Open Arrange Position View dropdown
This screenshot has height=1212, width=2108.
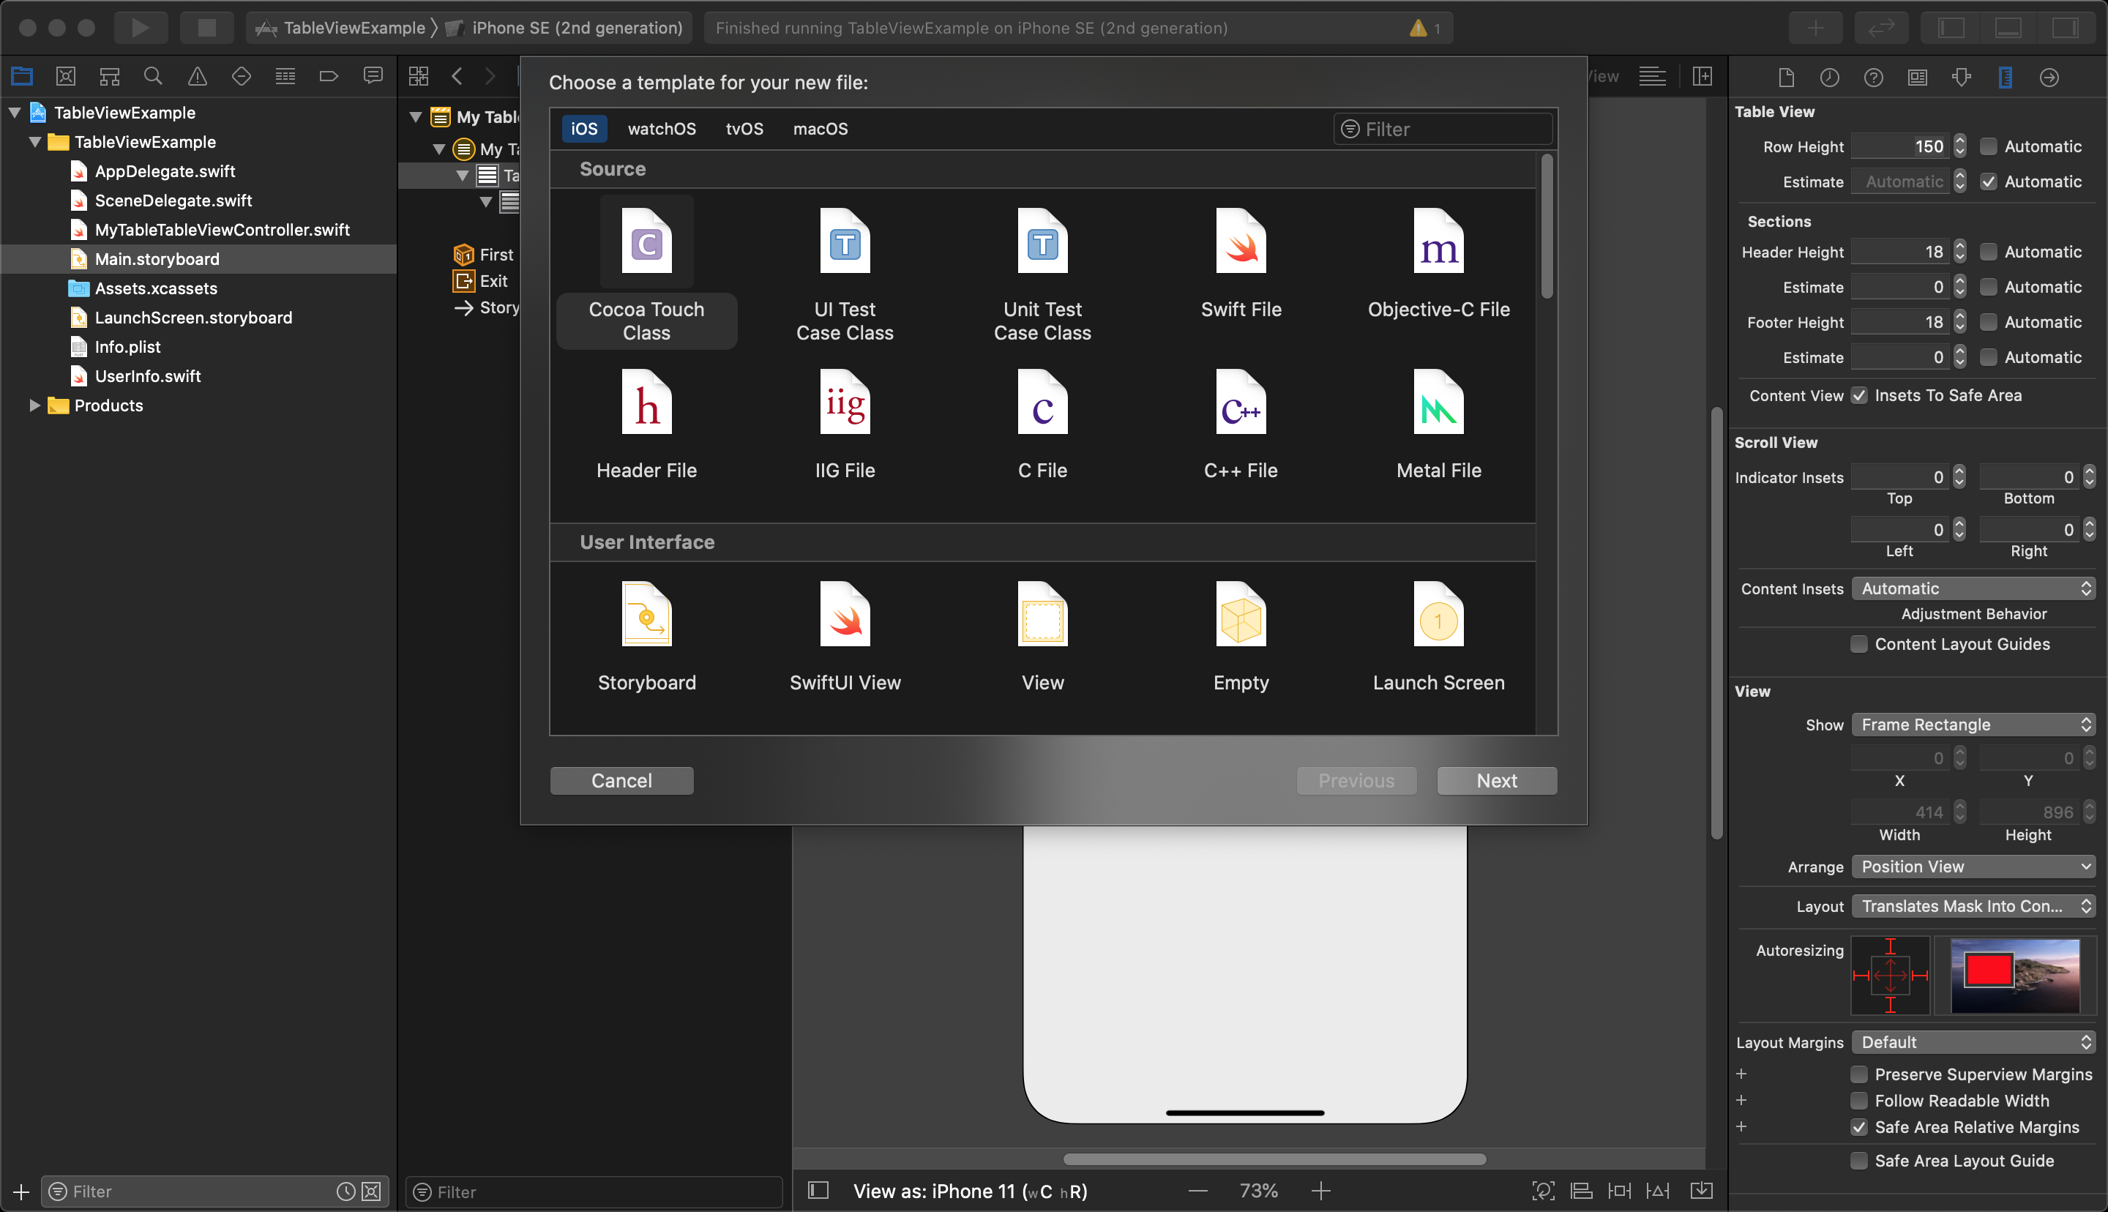click(1973, 867)
